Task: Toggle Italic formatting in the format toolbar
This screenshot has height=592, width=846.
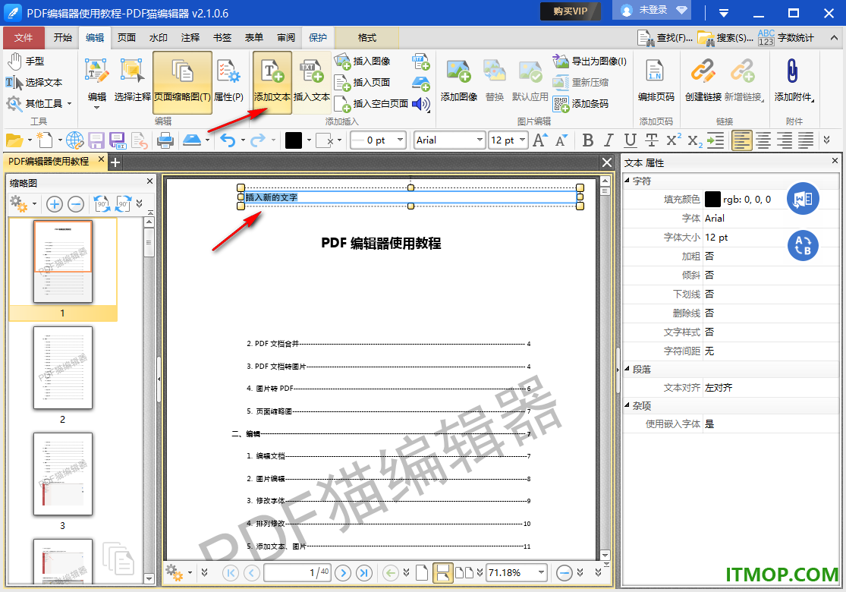Action: [609, 141]
